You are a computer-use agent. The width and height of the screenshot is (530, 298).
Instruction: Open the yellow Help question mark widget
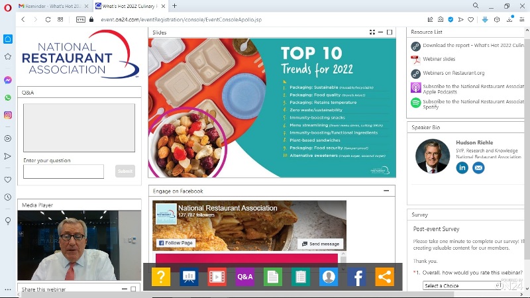pyautogui.click(x=161, y=277)
